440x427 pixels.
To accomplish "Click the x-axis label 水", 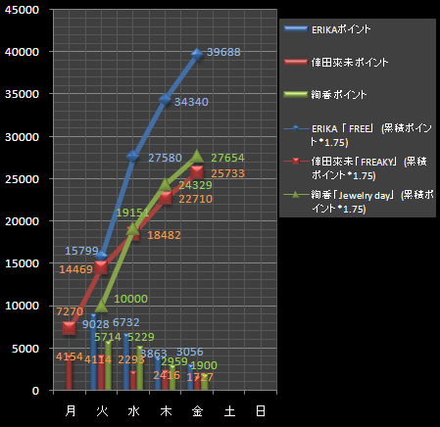I will tap(133, 410).
